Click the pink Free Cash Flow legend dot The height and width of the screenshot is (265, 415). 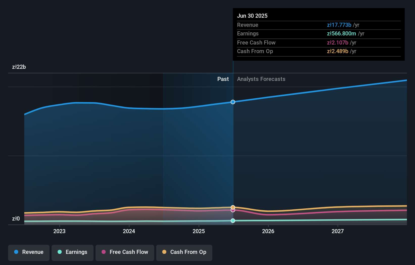(x=103, y=252)
